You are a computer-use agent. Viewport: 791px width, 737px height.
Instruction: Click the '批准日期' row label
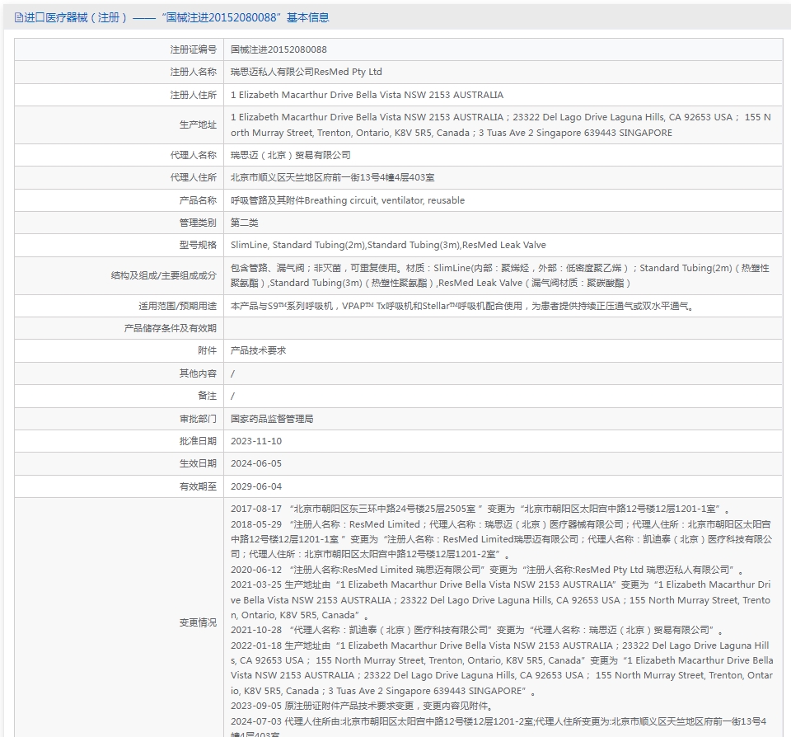pos(198,441)
